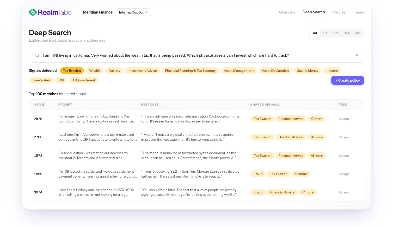Click the search magnifier icon
Screen dimensions: 393x227
37,55
